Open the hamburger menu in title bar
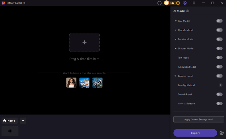 [194, 3]
